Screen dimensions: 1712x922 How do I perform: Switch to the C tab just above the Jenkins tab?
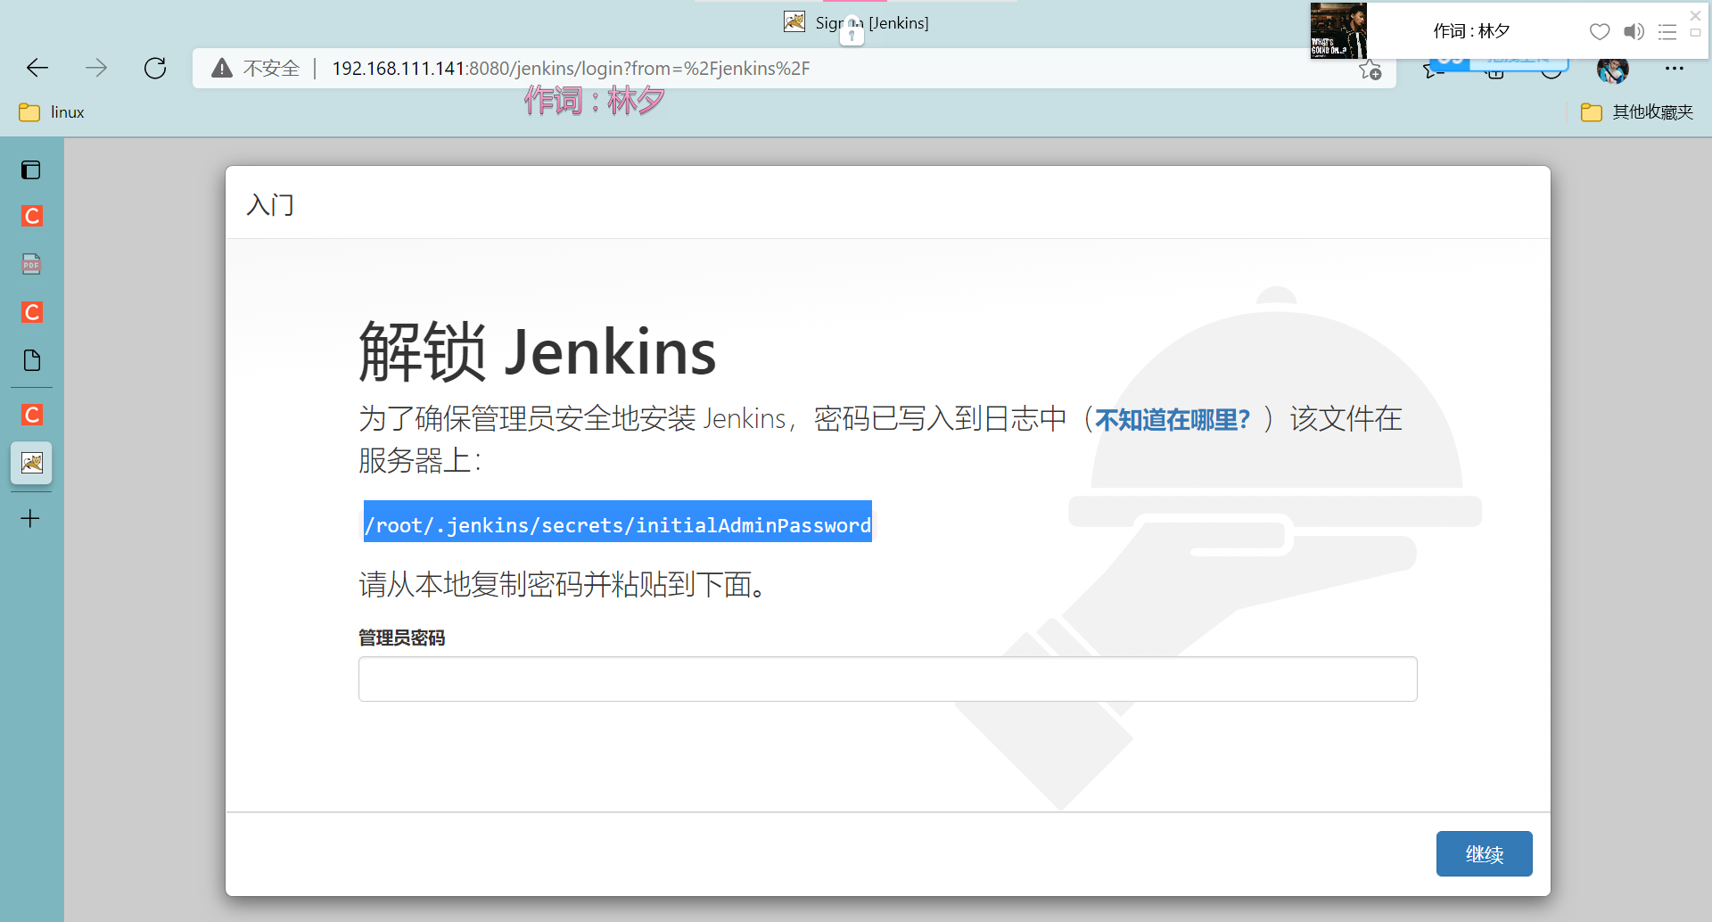(31, 415)
